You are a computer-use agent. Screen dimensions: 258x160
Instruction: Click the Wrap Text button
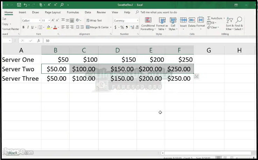(94, 21)
